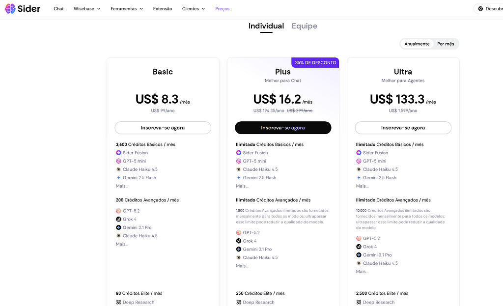The image size is (503, 306).
Task: Click Gemini 3.1 Pro icon in Ultra plan
Action: coord(359,255)
